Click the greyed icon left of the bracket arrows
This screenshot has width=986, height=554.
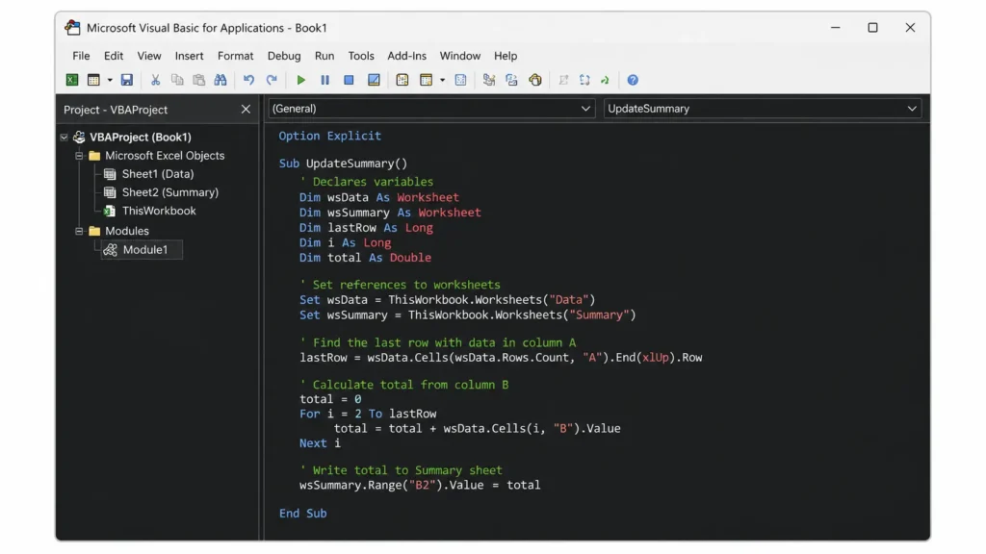[x=563, y=80]
